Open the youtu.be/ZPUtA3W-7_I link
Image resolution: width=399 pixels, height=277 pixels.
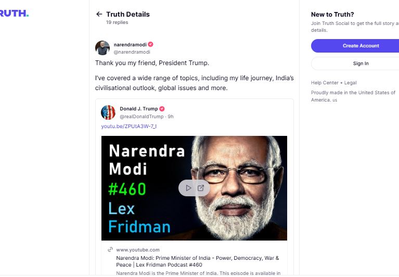click(x=129, y=127)
